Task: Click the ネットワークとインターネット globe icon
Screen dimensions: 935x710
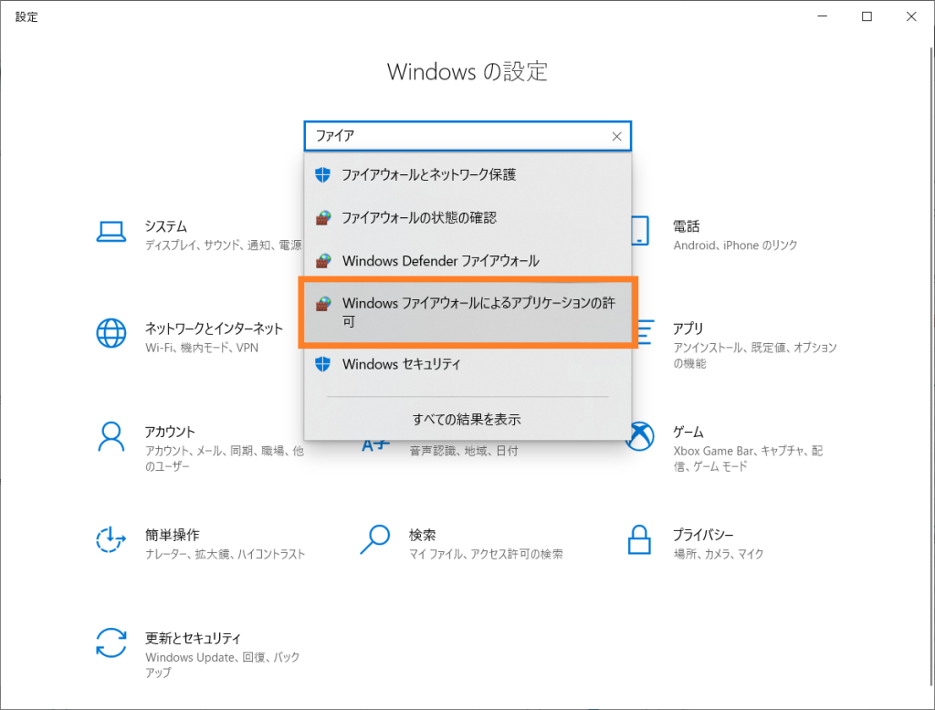Action: coord(110,333)
